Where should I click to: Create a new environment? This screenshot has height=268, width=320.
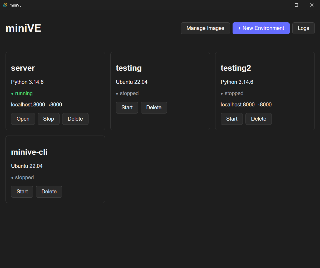point(261,28)
